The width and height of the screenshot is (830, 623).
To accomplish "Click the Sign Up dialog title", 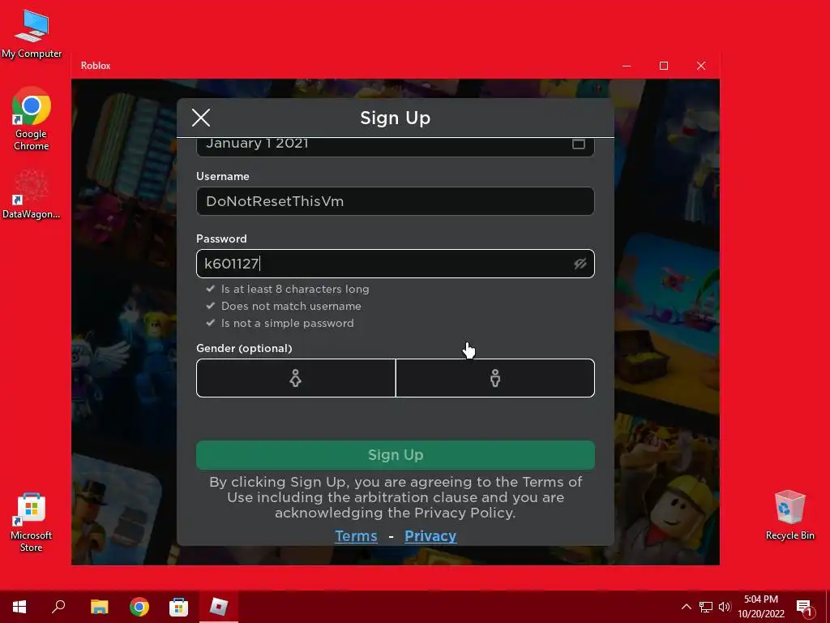I will tap(395, 118).
